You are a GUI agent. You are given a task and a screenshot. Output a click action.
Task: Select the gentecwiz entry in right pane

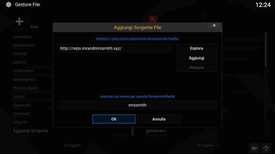(x=156, y=131)
